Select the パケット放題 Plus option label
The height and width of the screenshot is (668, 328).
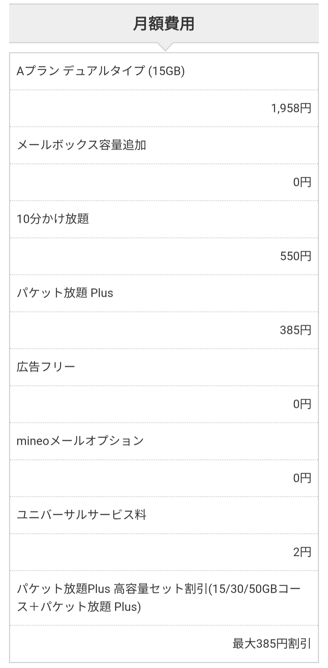[65, 293]
